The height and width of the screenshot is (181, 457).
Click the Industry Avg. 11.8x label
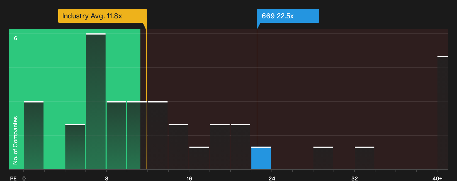(x=102, y=16)
